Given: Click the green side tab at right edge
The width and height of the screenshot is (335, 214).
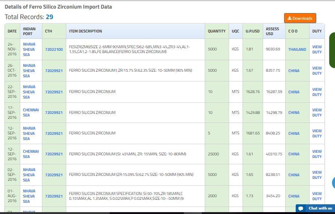Looking at the screenshot, I should [332, 50].
